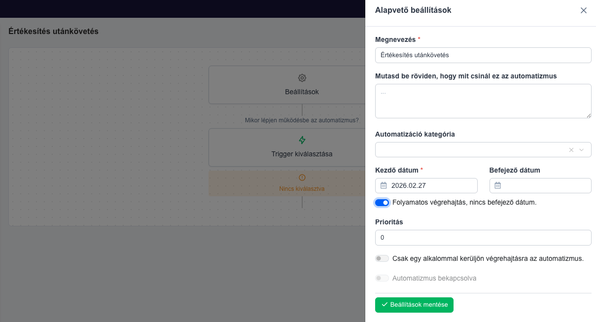Click the lightning bolt trigger icon
The height and width of the screenshot is (322, 596).
tap(302, 140)
